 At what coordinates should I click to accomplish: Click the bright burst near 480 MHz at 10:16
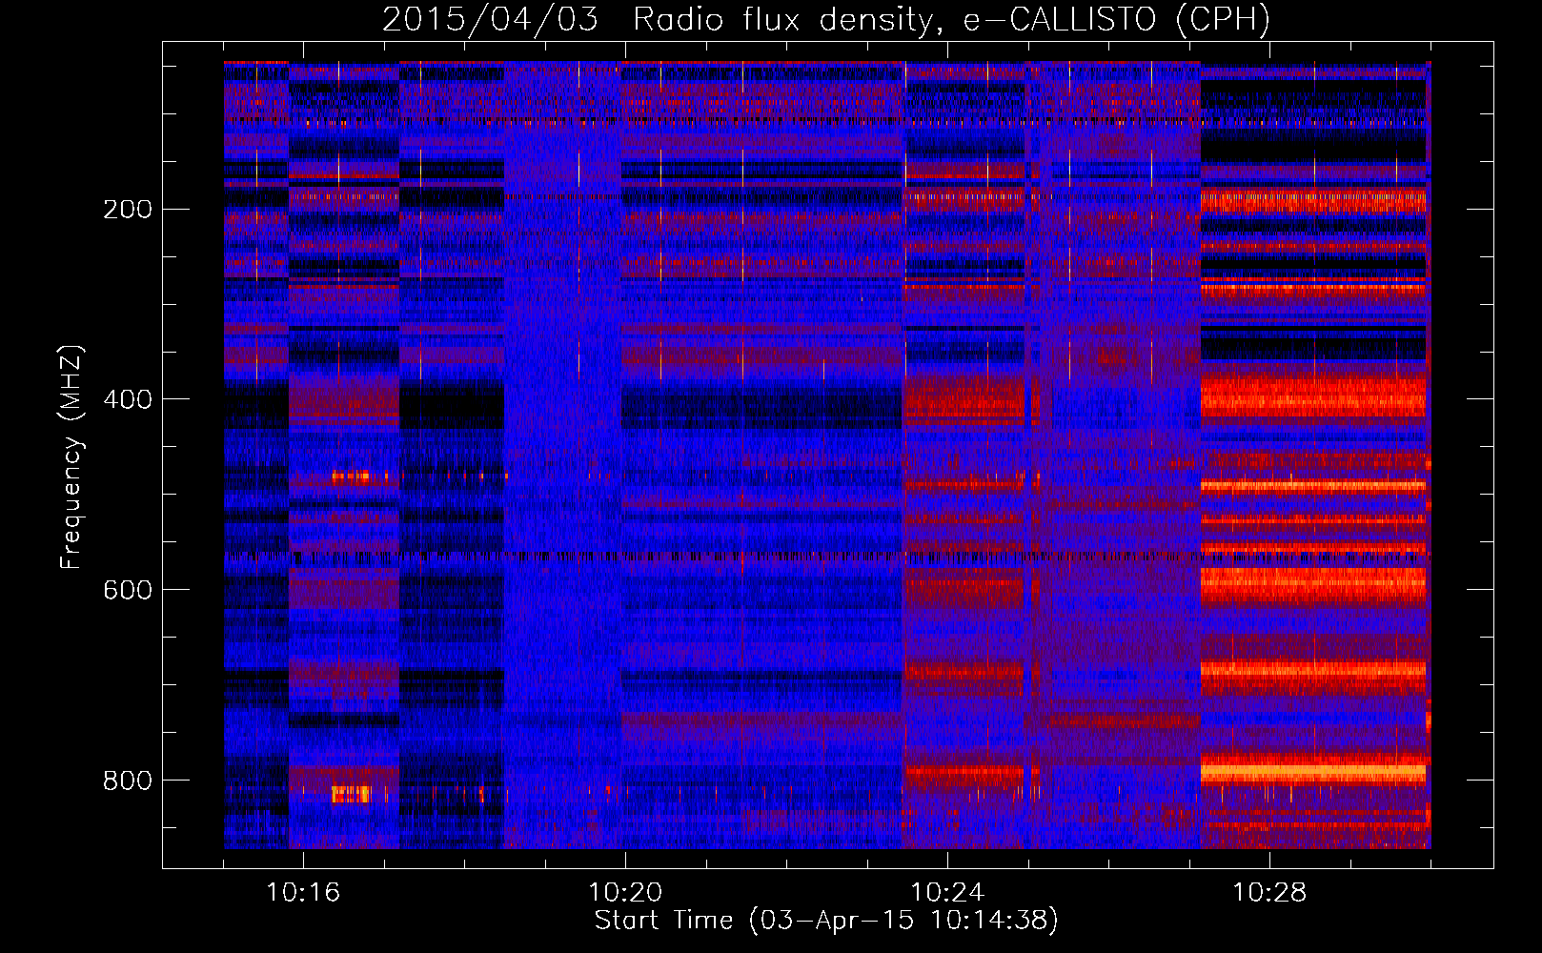coord(353,476)
